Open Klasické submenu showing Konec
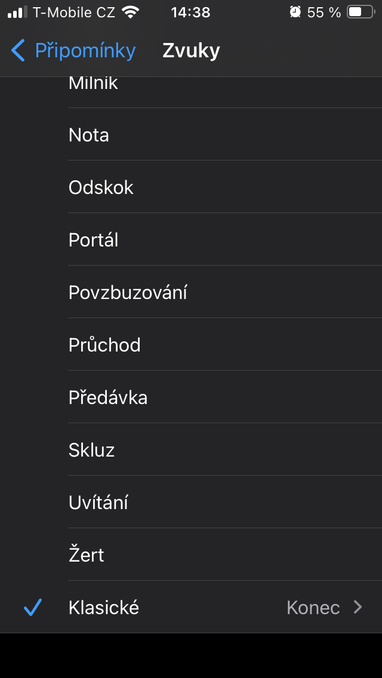This screenshot has width=382, height=678. (x=313, y=608)
